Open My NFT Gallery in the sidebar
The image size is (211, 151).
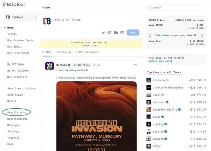click(x=18, y=71)
